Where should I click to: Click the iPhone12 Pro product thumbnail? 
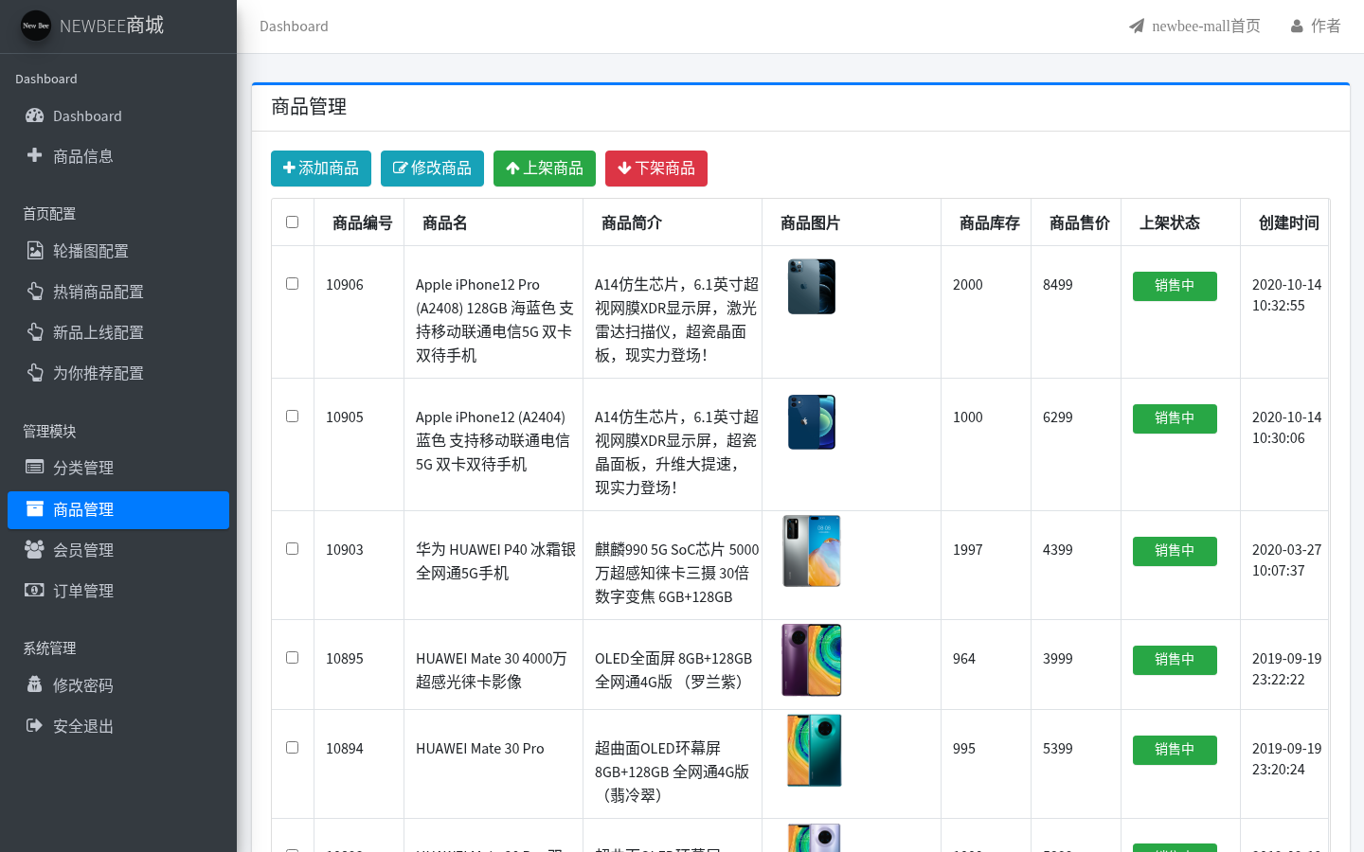click(812, 286)
